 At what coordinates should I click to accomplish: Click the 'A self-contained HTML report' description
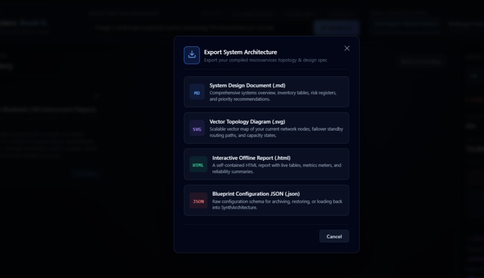coord(277,168)
